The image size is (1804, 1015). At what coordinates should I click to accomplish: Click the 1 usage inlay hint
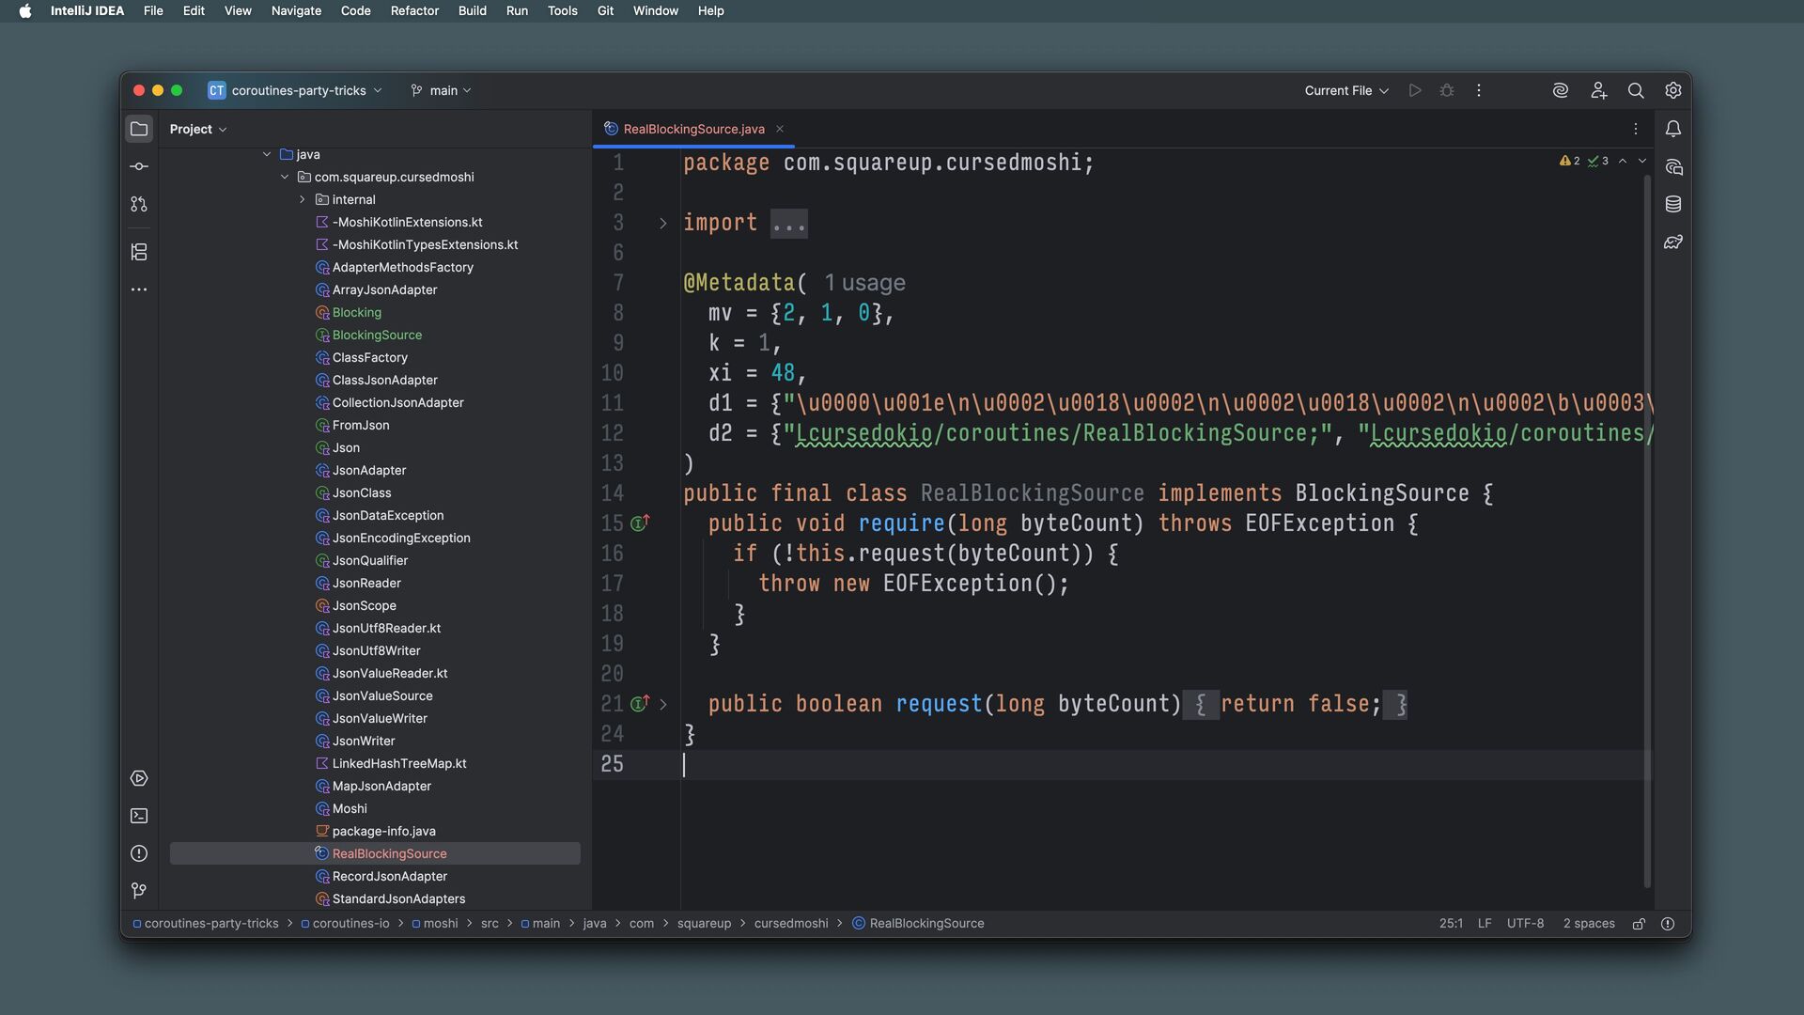864,282
